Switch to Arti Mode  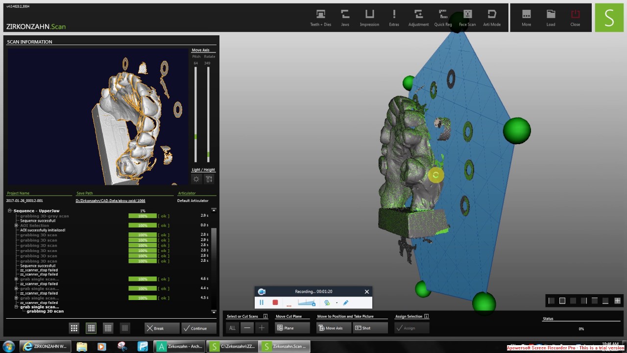point(492,18)
